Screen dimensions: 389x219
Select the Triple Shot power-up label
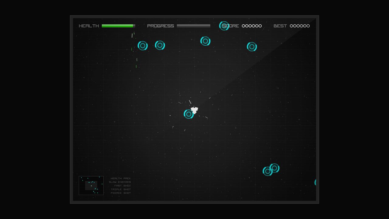click(121, 189)
